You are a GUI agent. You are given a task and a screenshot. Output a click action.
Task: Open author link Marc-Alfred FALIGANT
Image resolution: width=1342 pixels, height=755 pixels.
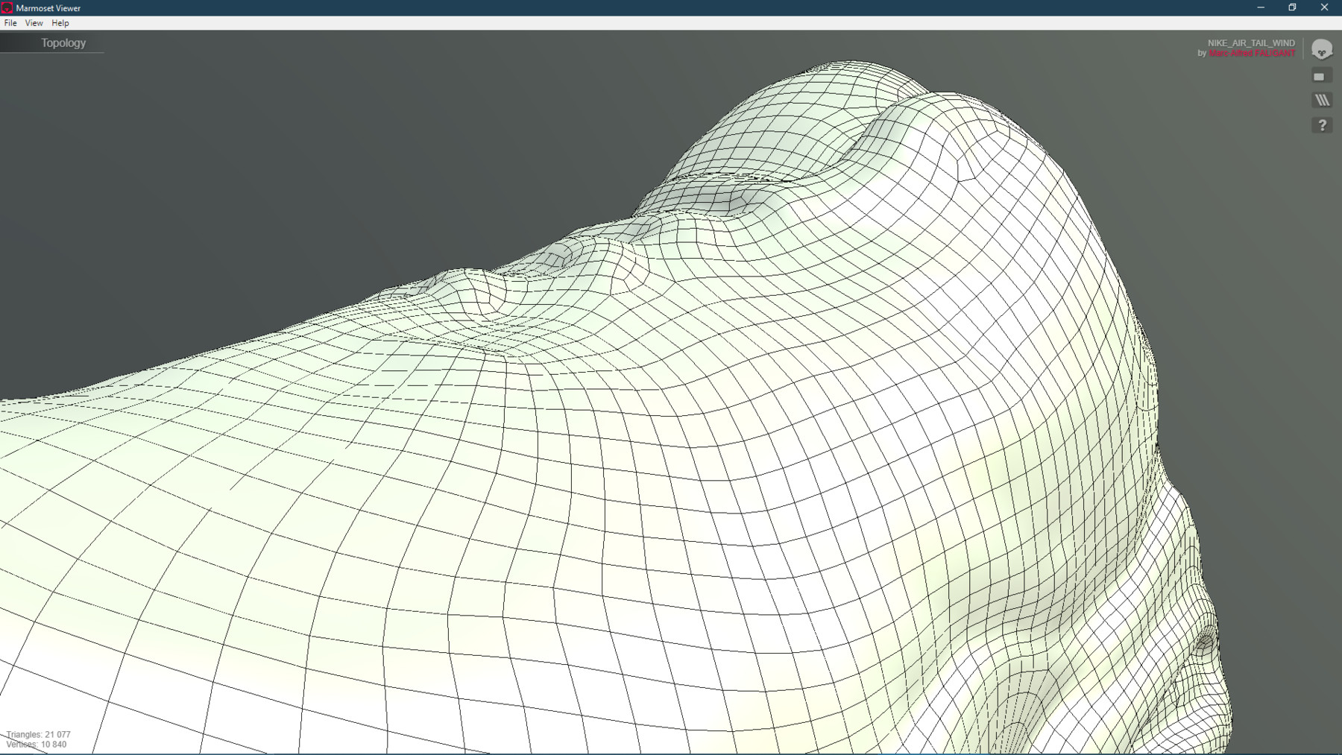coord(1252,54)
